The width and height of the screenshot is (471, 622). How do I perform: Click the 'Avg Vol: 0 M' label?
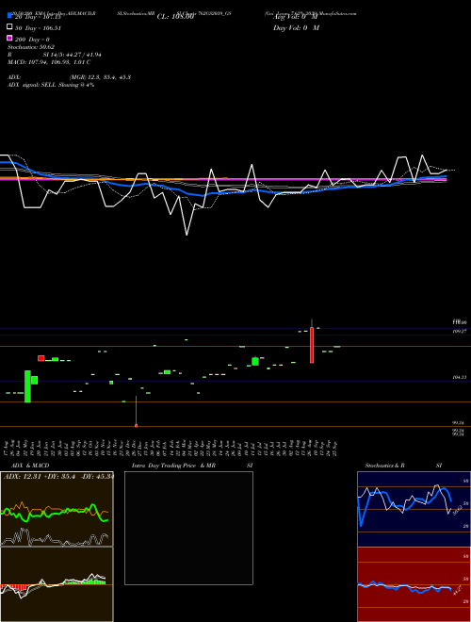tap(296, 17)
